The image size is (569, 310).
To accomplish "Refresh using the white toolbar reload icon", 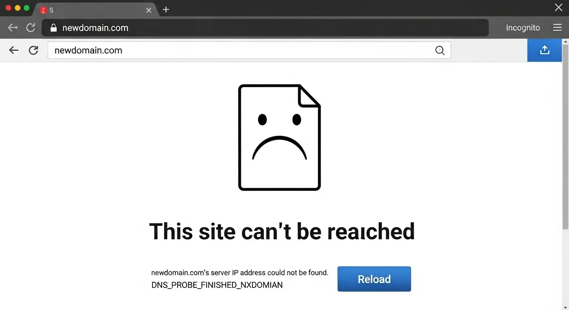I will [x=34, y=50].
